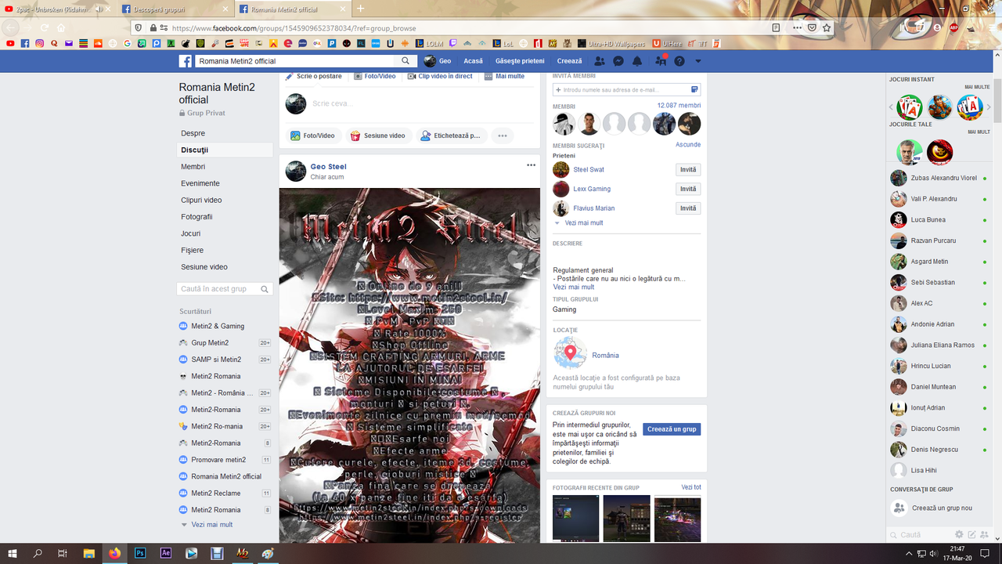The image size is (1002, 564).
Task: Click the three-dot options on Geo Steel post
Action: [531, 165]
